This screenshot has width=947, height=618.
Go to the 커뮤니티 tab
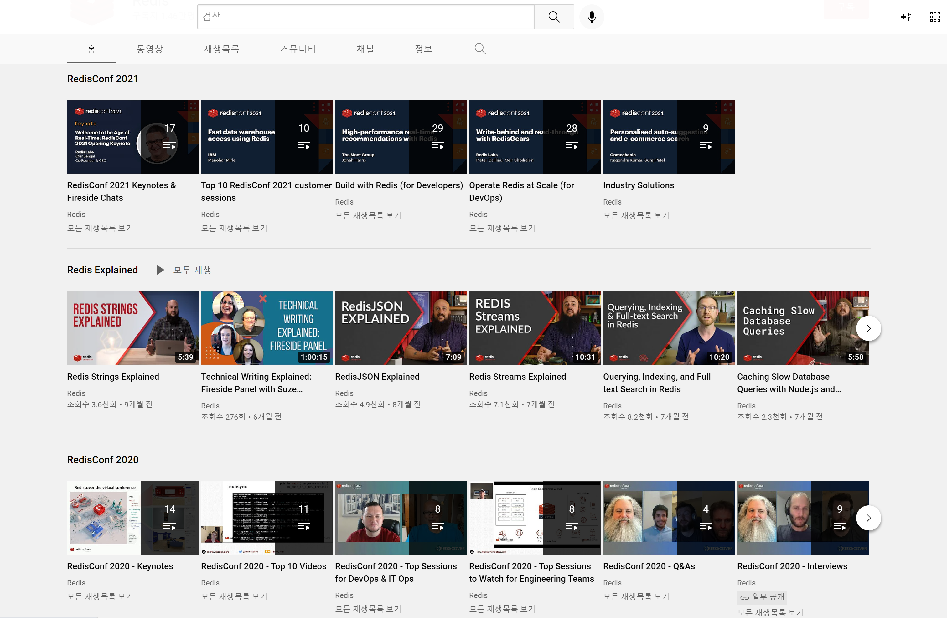(x=298, y=49)
